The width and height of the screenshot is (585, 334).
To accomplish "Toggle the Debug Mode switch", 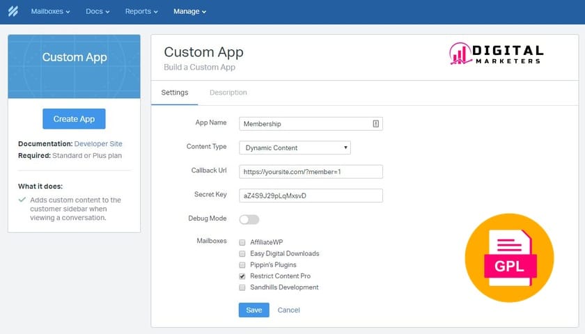I will click(249, 219).
